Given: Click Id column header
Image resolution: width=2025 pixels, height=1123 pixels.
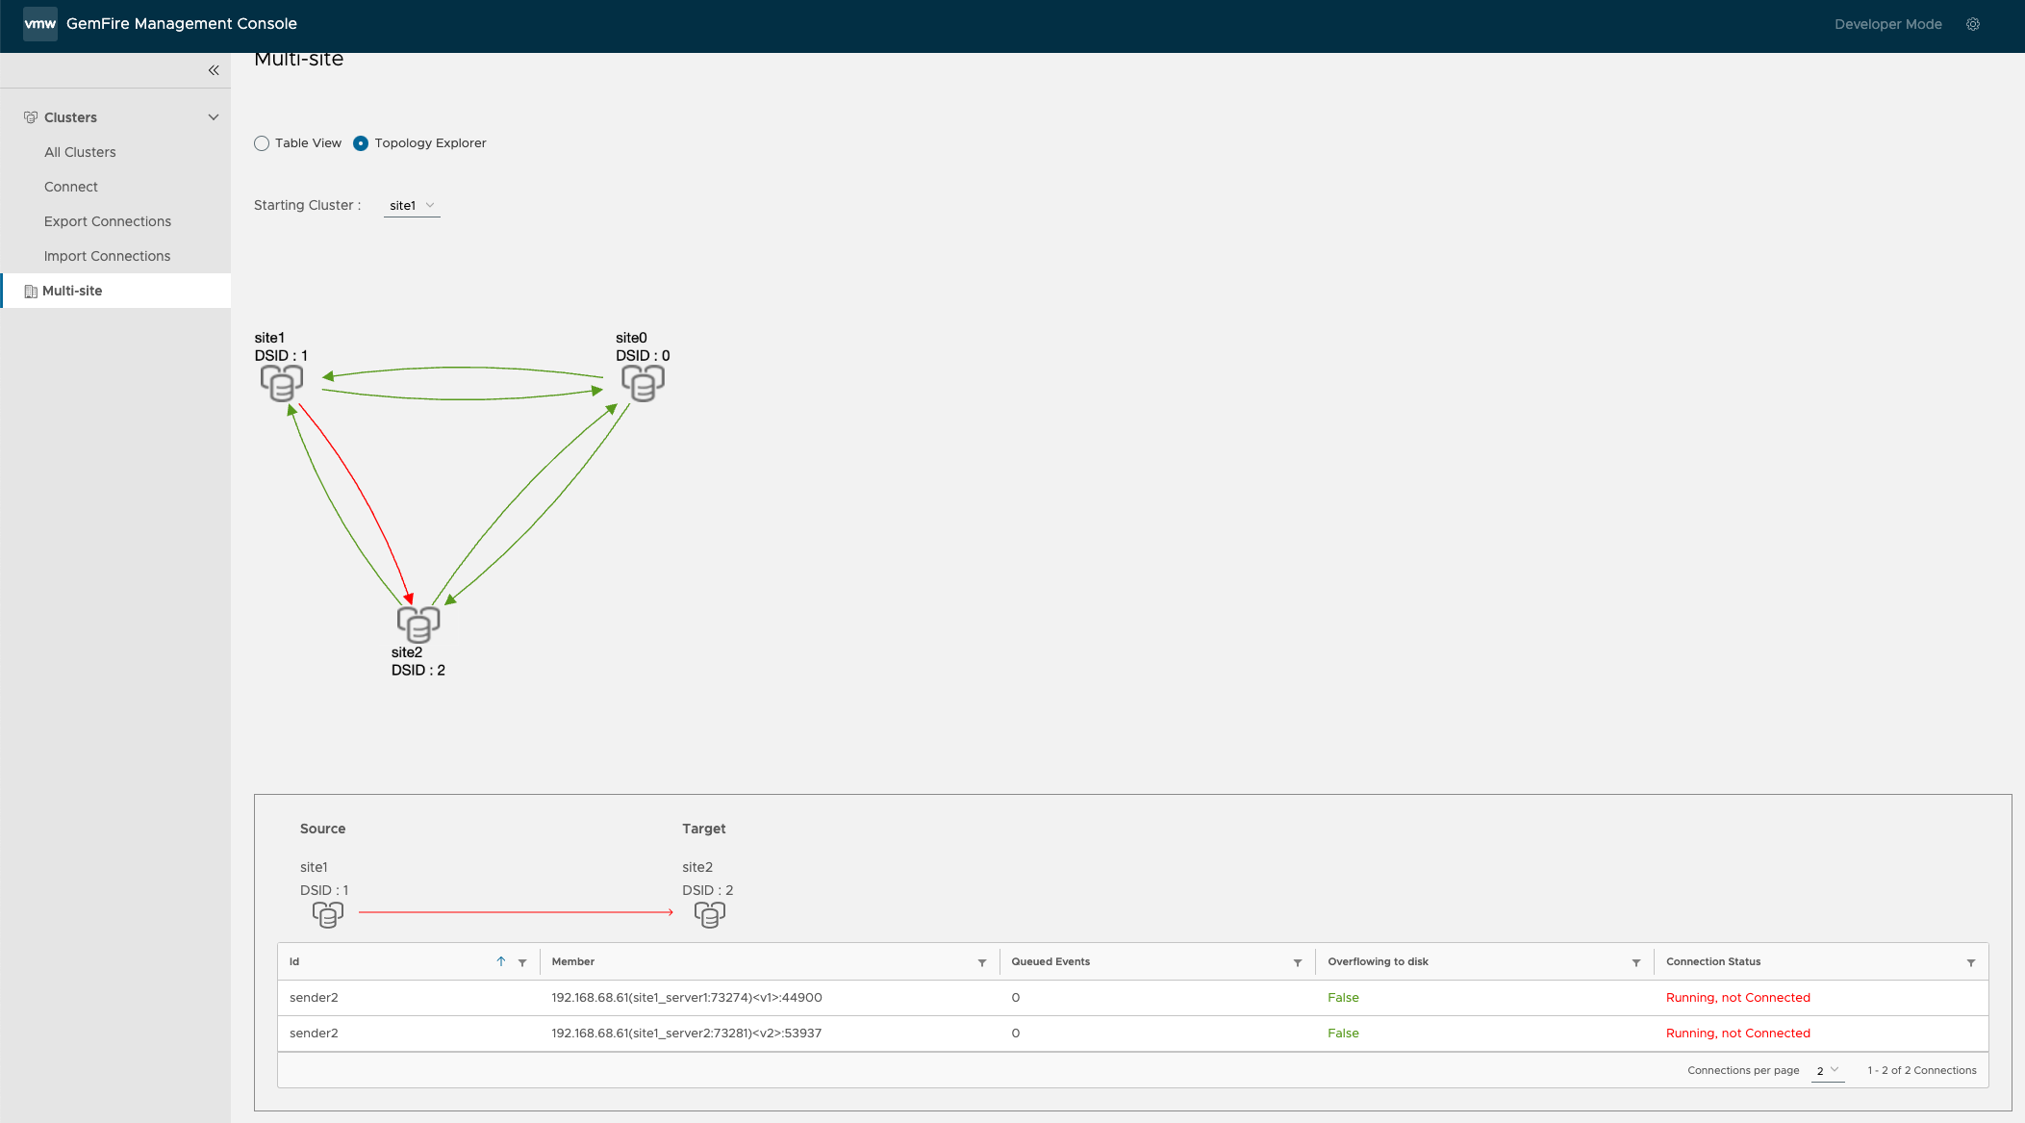Looking at the screenshot, I should 294,961.
